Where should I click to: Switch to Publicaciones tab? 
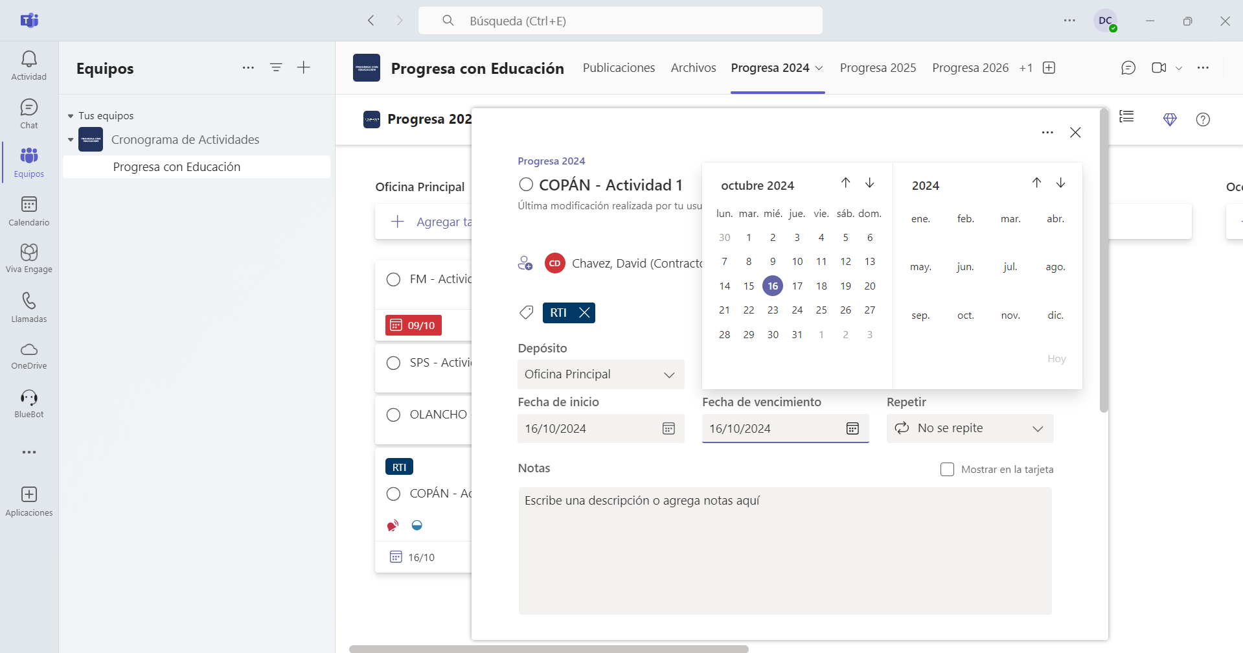[619, 68]
